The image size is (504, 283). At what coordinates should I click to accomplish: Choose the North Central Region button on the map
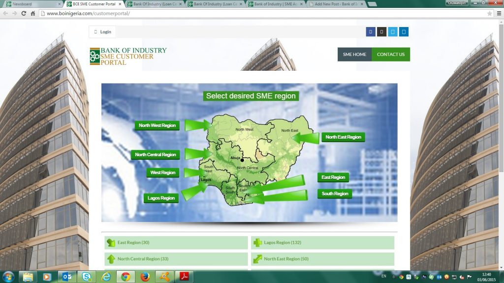(155, 155)
